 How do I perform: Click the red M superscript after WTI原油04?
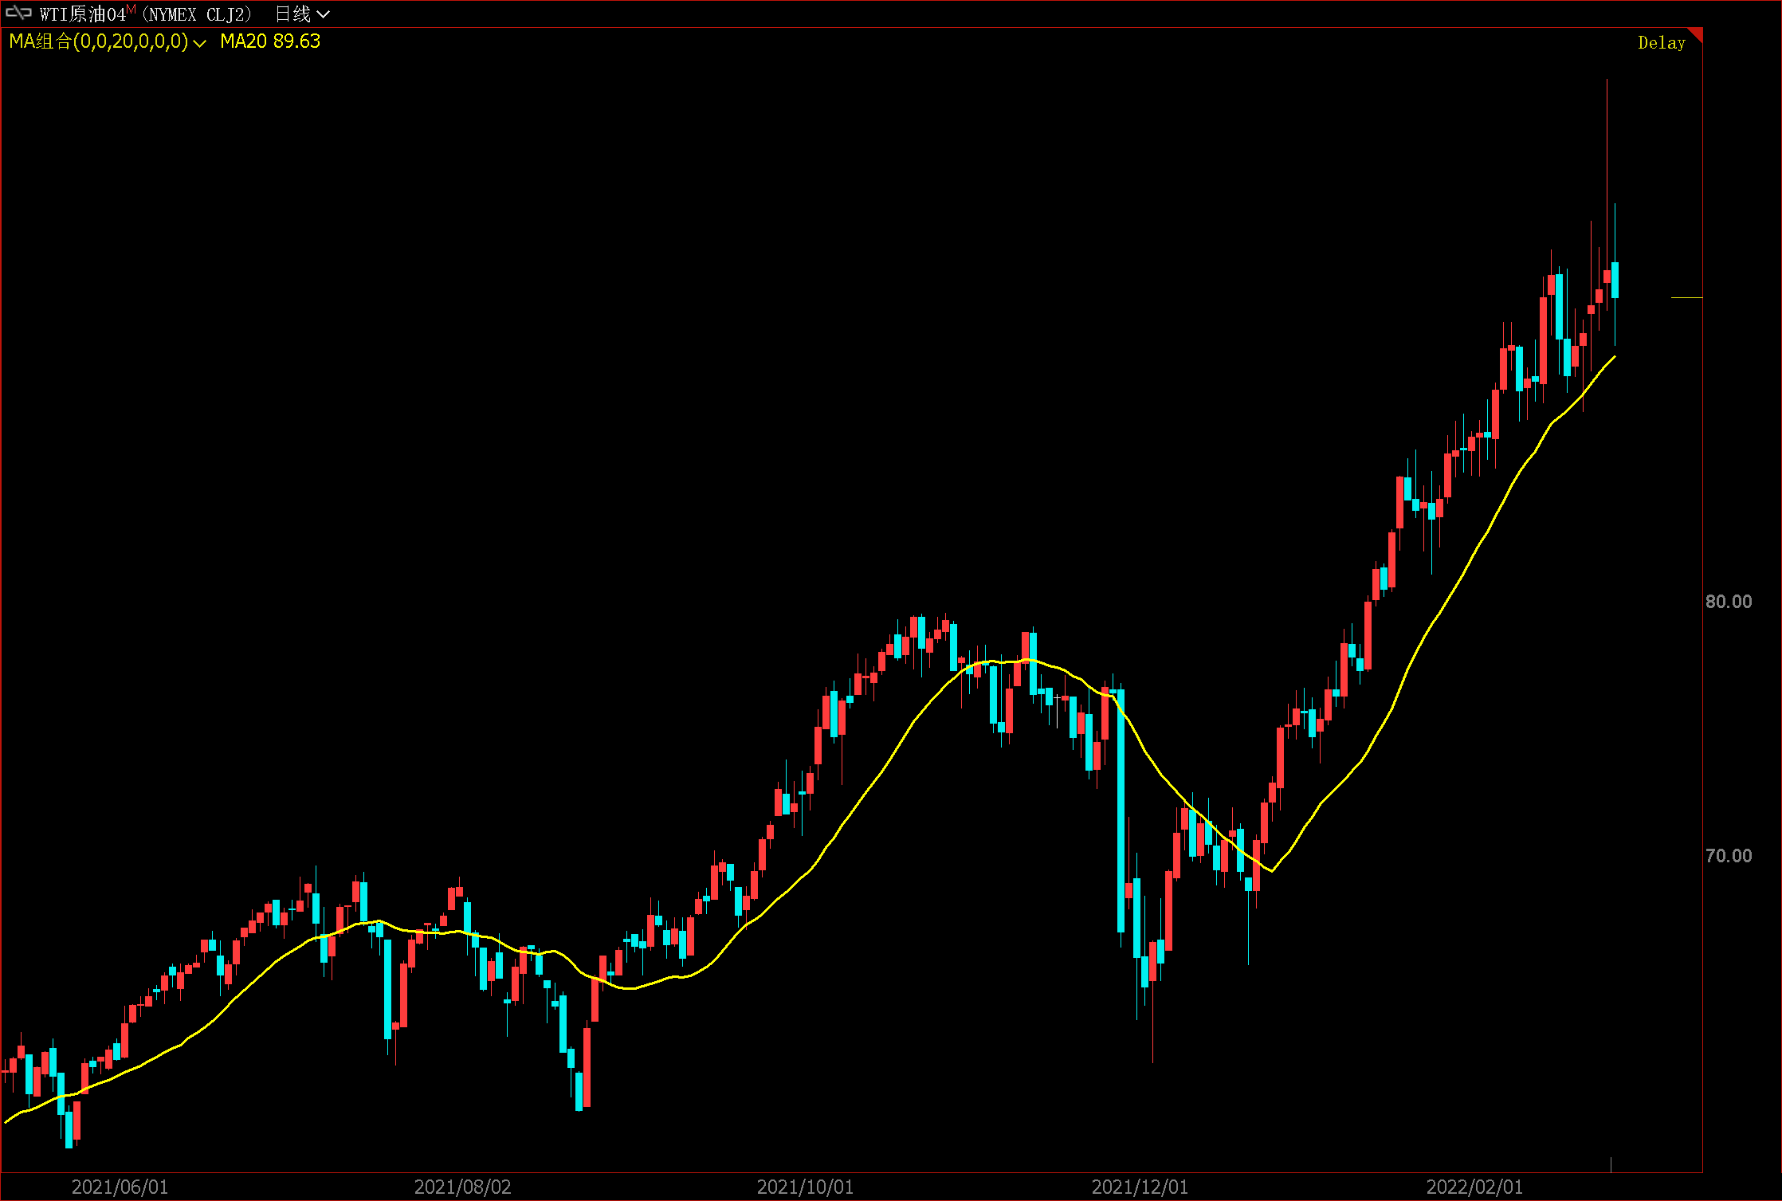click(131, 9)
